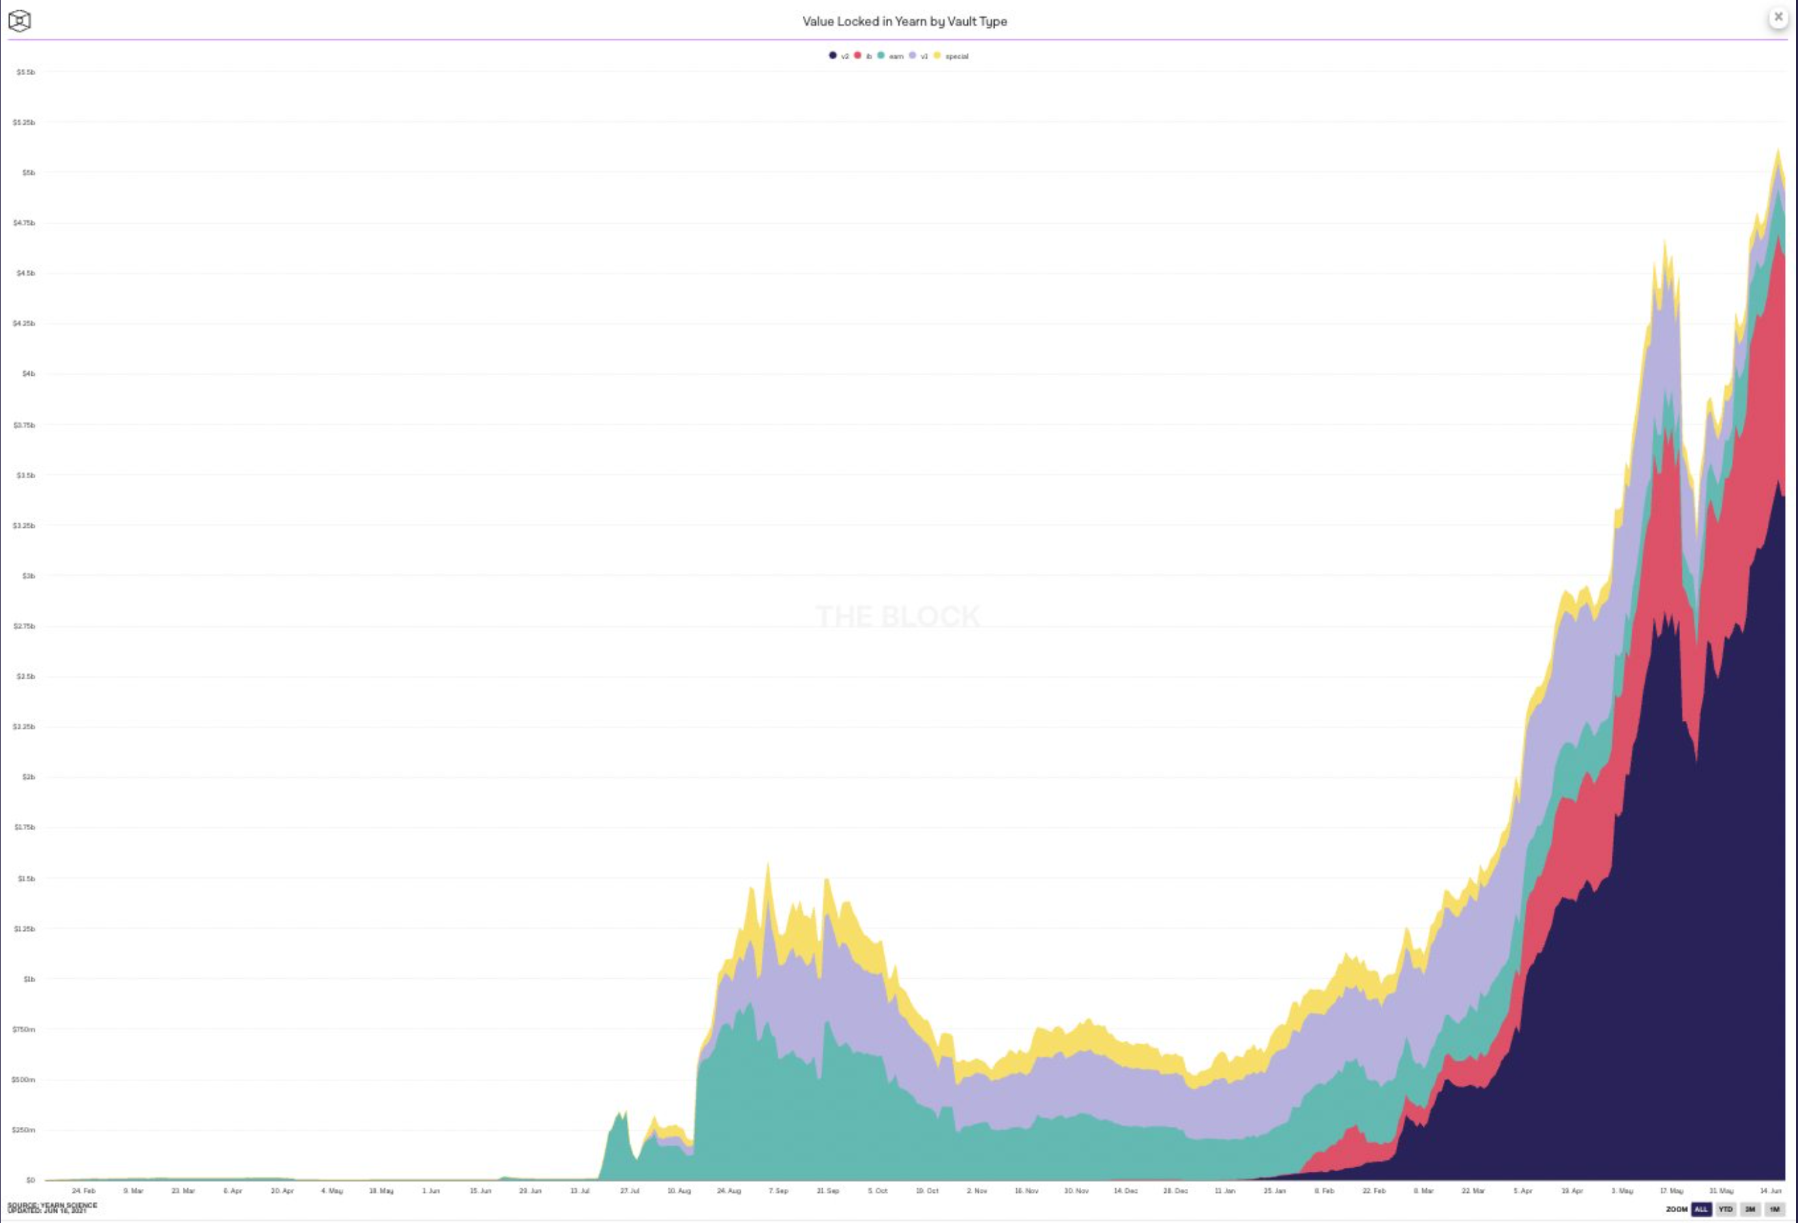
Task: Close the expanded chart view
Action: pyautogui.click(x=1778, y=18)
